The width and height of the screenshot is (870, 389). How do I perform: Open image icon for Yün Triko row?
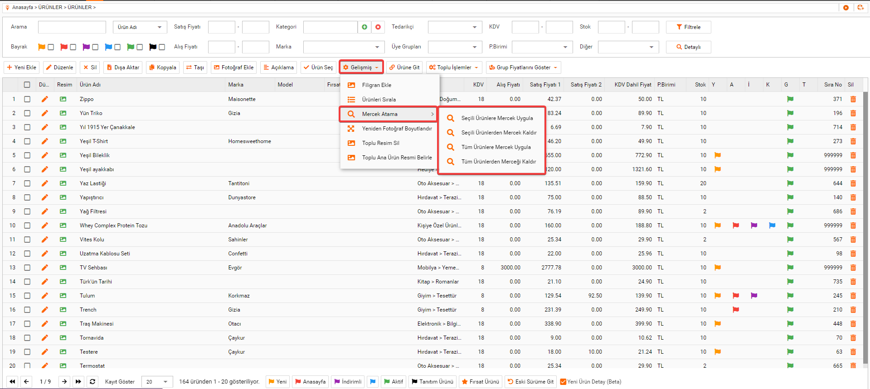pyautogui.click(x=63, y=113)
